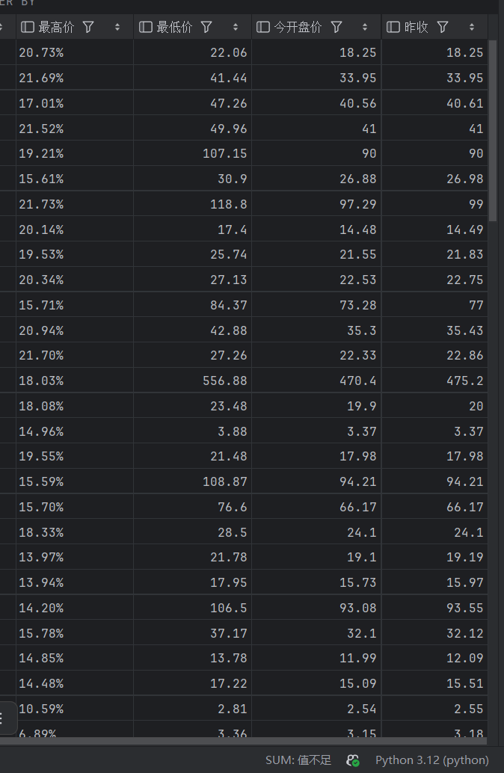Click the SUM: 值不足 aggregate widget
This screenshot has width=504, height=773.
click(x=298, y=760)
